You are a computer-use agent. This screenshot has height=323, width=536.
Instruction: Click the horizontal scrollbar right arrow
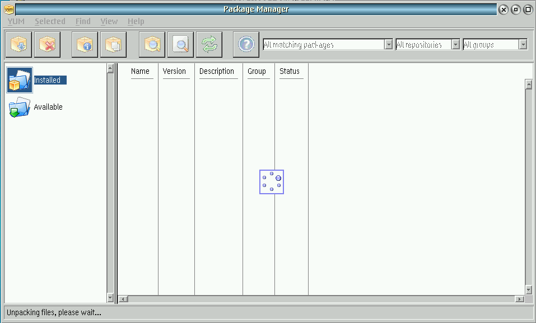click(x=520, y=299)
